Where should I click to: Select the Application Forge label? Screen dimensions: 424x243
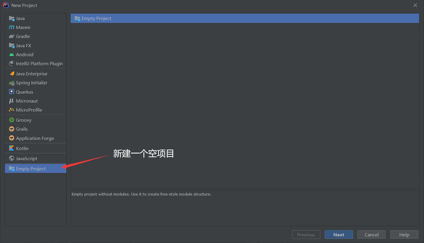click(x=35, y=138)
